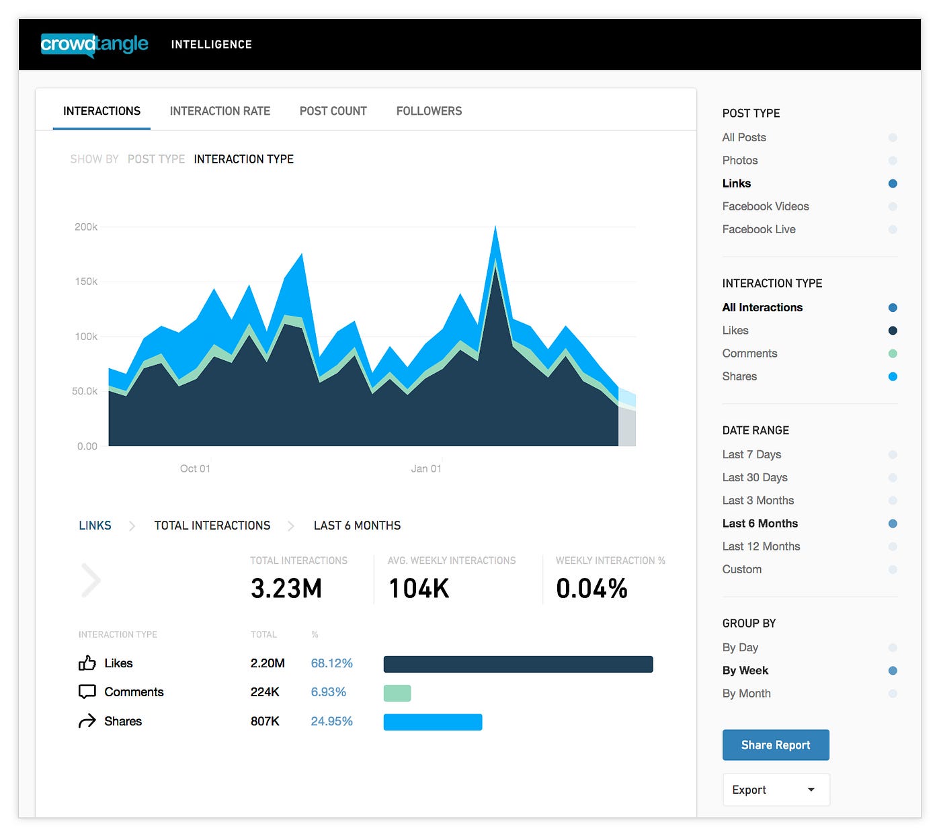Click the chevron after TOTAL INTERACTIONS breadcrumb
The image size is (941, 834).
click(291, 526)
